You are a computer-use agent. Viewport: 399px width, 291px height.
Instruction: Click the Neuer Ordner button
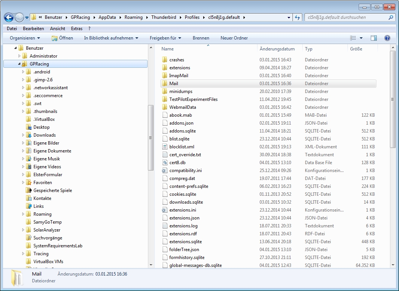234,38
